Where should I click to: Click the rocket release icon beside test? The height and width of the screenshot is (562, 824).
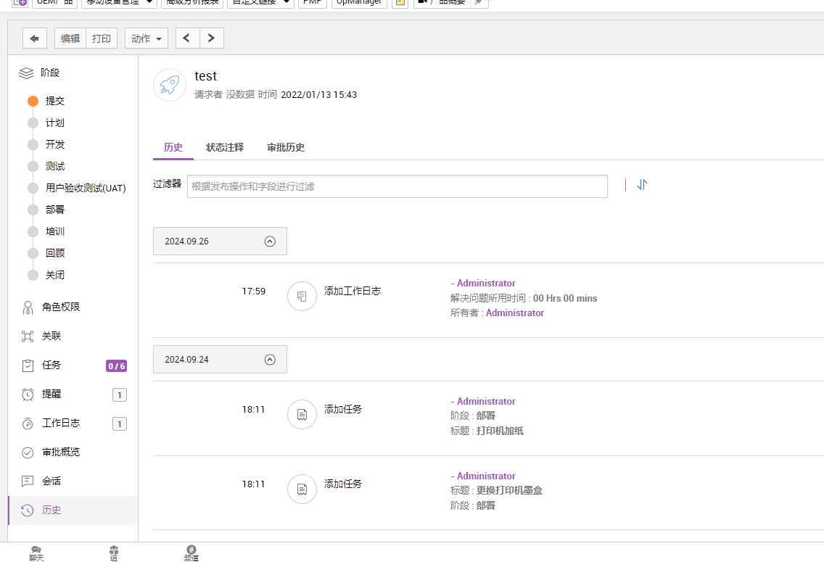pos(169,85)
